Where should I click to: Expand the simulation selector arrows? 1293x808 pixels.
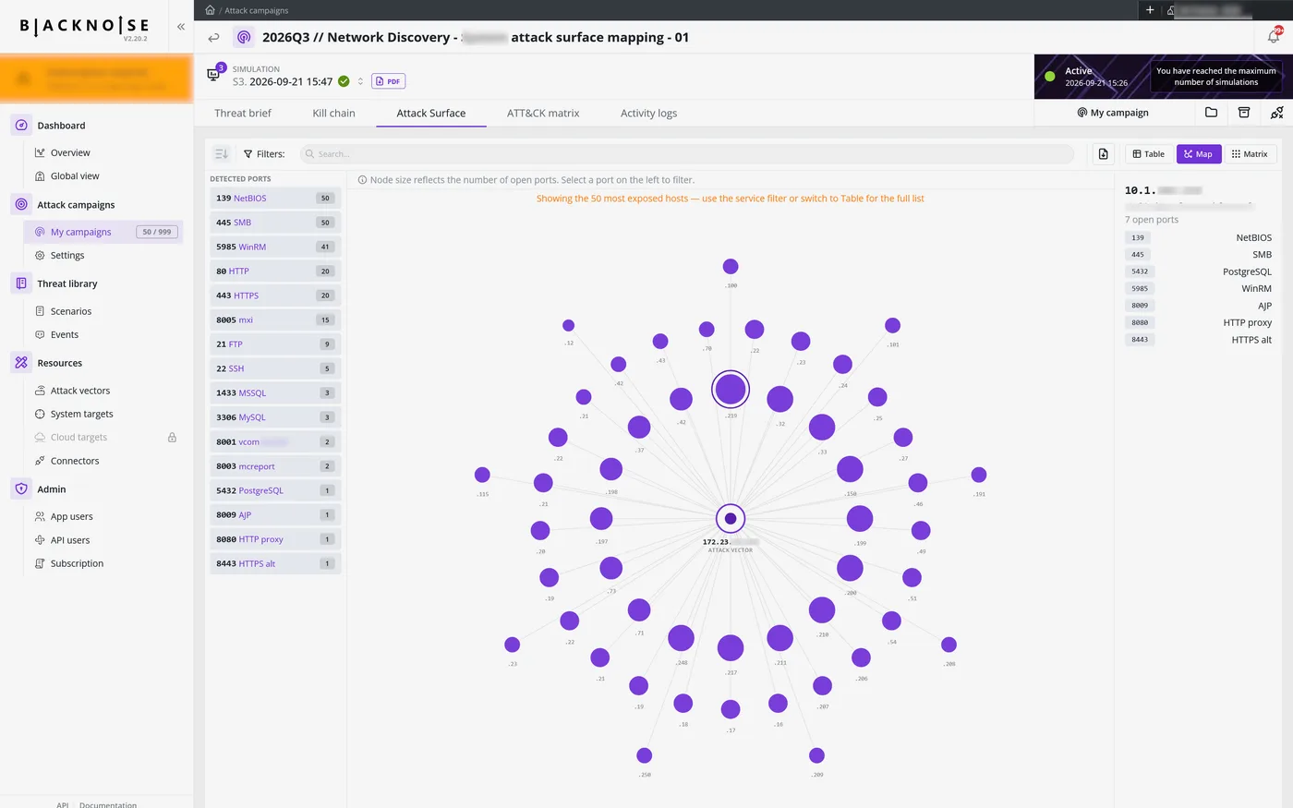coord(360,81)
